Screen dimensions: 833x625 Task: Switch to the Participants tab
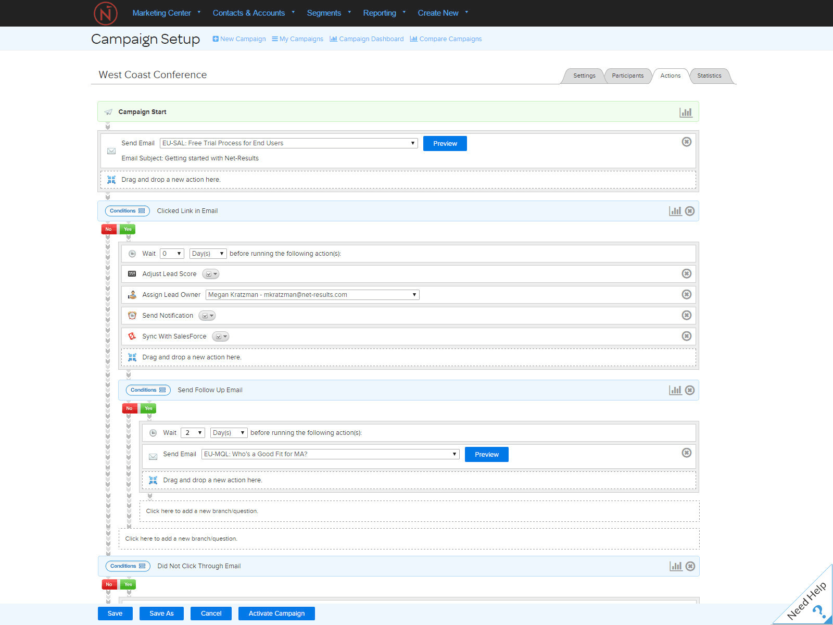[x=627, y=76]
